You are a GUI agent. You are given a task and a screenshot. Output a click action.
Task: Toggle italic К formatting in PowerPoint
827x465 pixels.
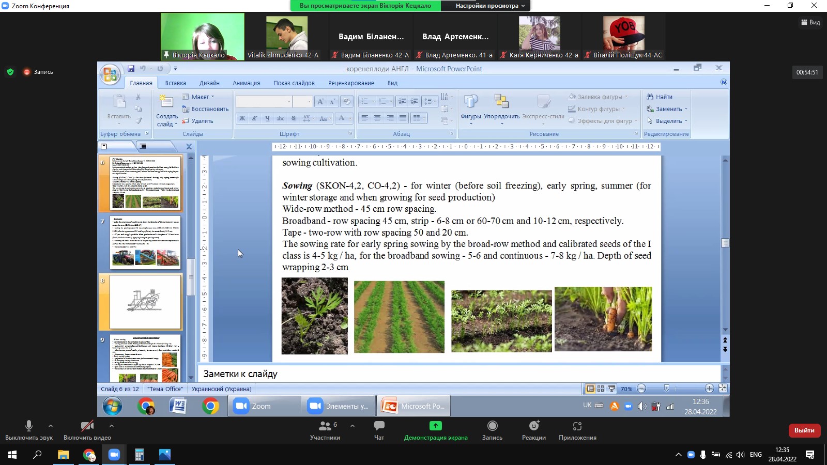[x=254, y=118]
